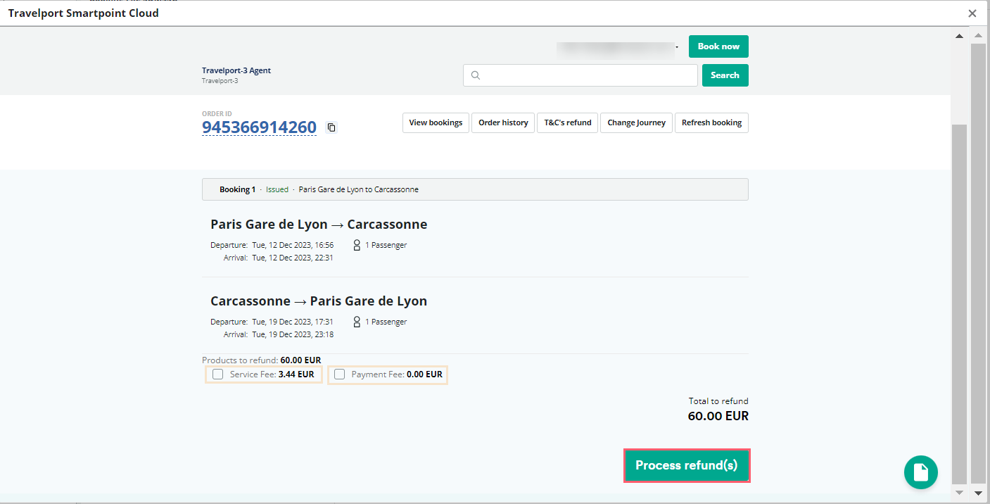This screenshot has width=990, height=504.
Task: Click the outer scrollbar down arrow
Action: (x=977, y=493)
